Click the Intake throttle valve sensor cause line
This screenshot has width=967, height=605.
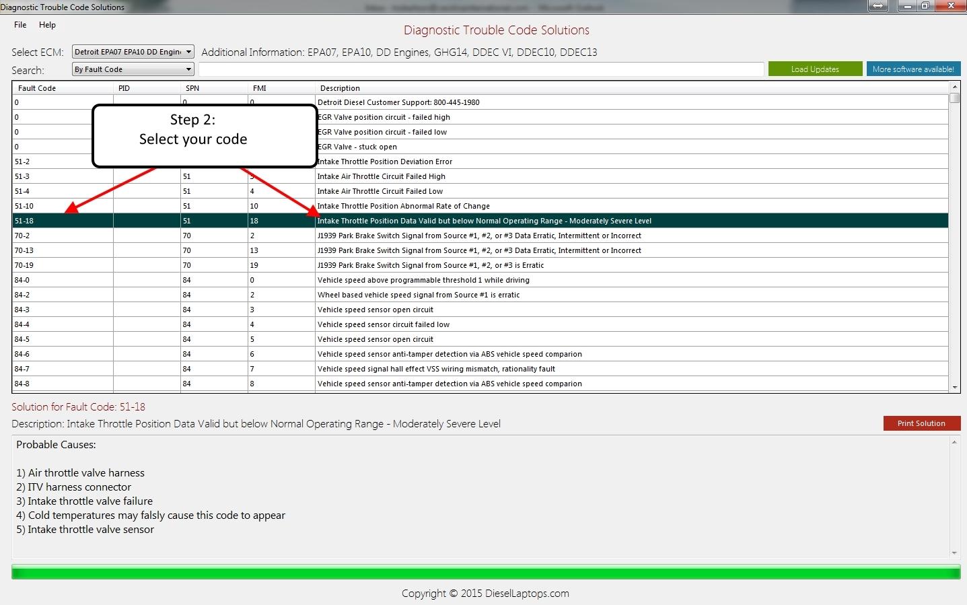point(85,530)
